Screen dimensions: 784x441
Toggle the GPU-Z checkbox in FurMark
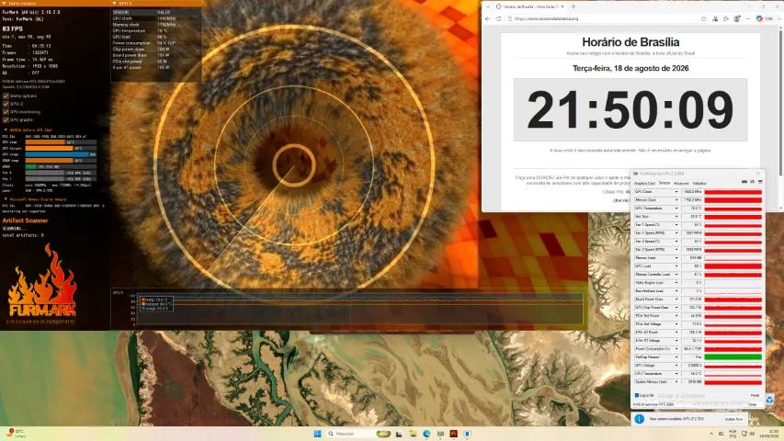click(6, 104)
